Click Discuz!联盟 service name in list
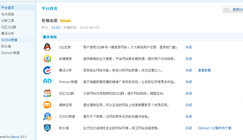Image resolution: width=243 pixels, height=140 pixels. (68, 82)
